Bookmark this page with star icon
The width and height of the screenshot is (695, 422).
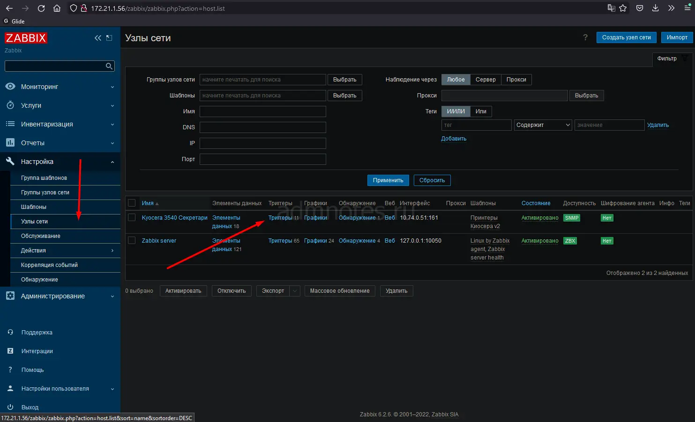pyautogui.click(x=623, y=8)
